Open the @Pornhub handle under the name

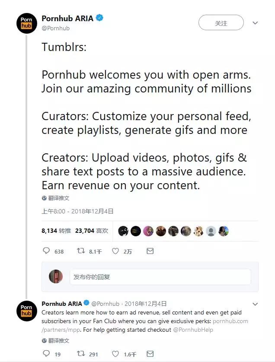pyautogui.click(x=55, y=28)
